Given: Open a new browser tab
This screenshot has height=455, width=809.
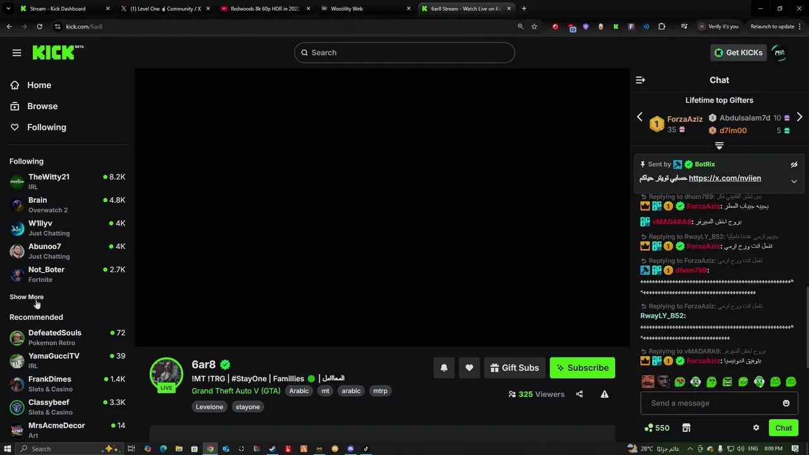Looking at the screenshot, I should tap(524, 9).
